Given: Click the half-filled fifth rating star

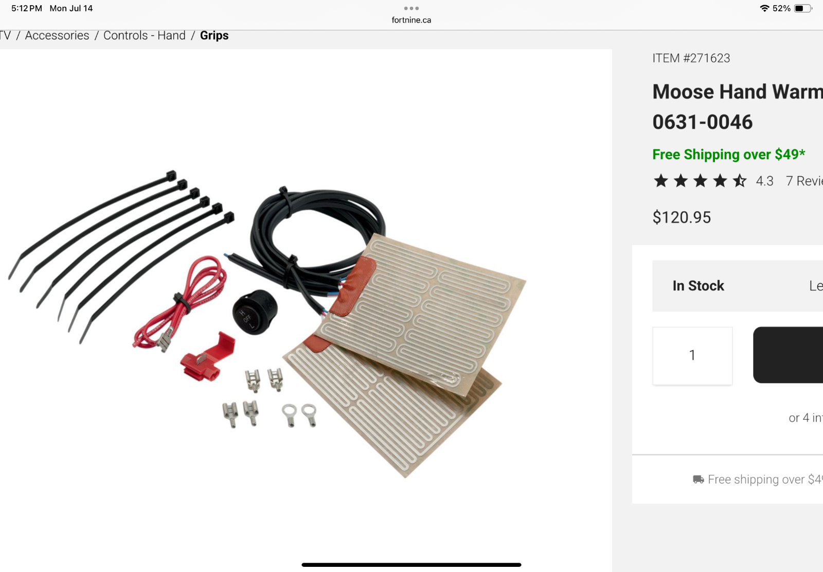Looking at the screenshot, I should 740,181.
